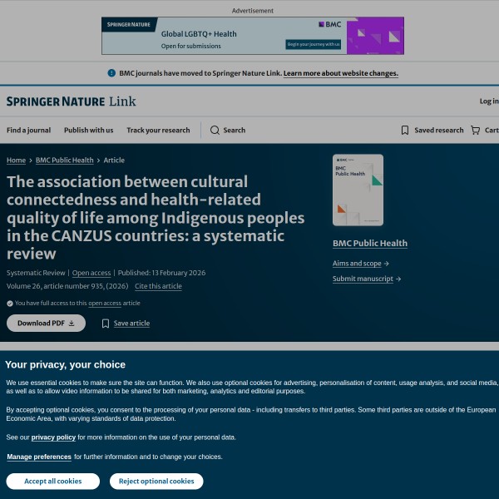Open the privacy policy link

tap(53, 437)
